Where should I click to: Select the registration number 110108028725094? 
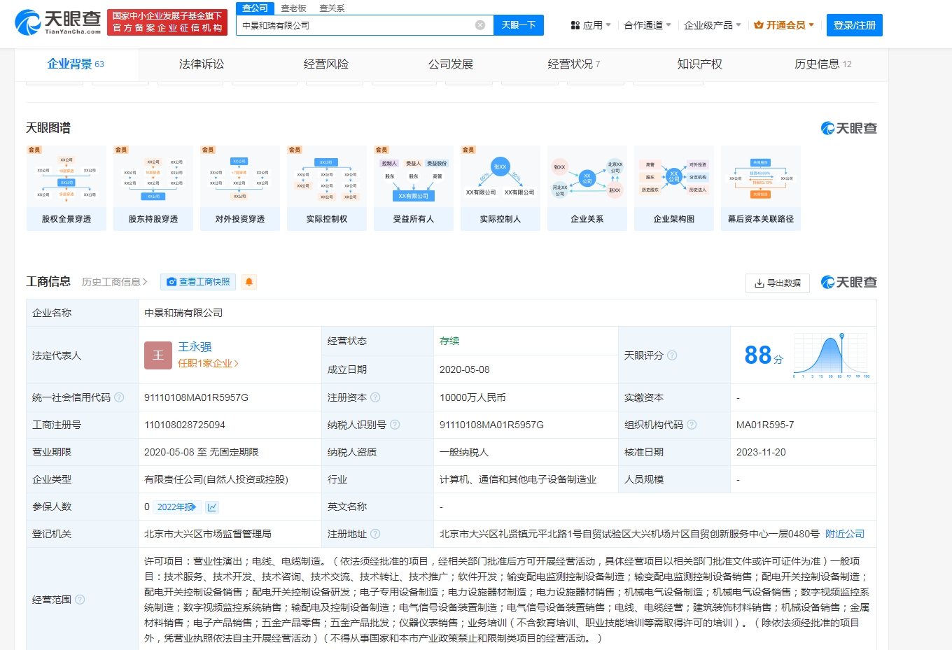(x=185, y=425)
